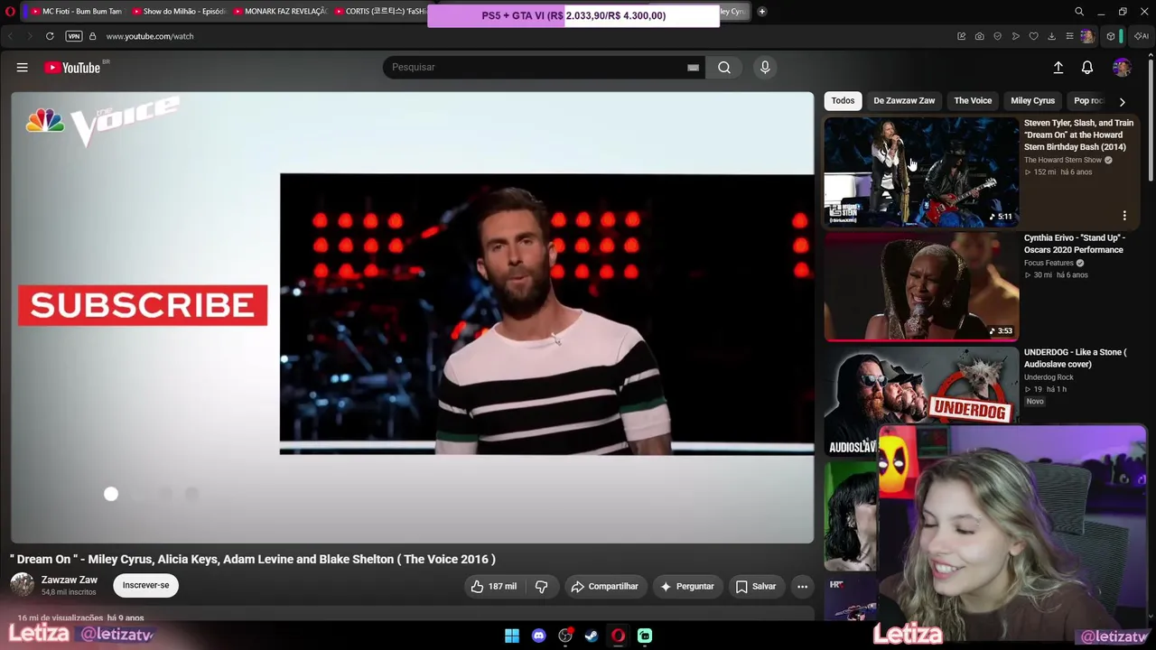Open the YouTube account avatar menu
Image resolution: width=1156 pixels, height=650 pixels.
(x=1122, y=68)
